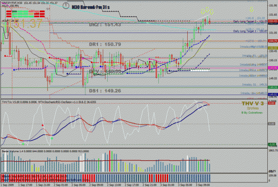Click the chart shift marker near the red dotted line
This screenshot has height=187, width=278.
[x=48, y=8]
